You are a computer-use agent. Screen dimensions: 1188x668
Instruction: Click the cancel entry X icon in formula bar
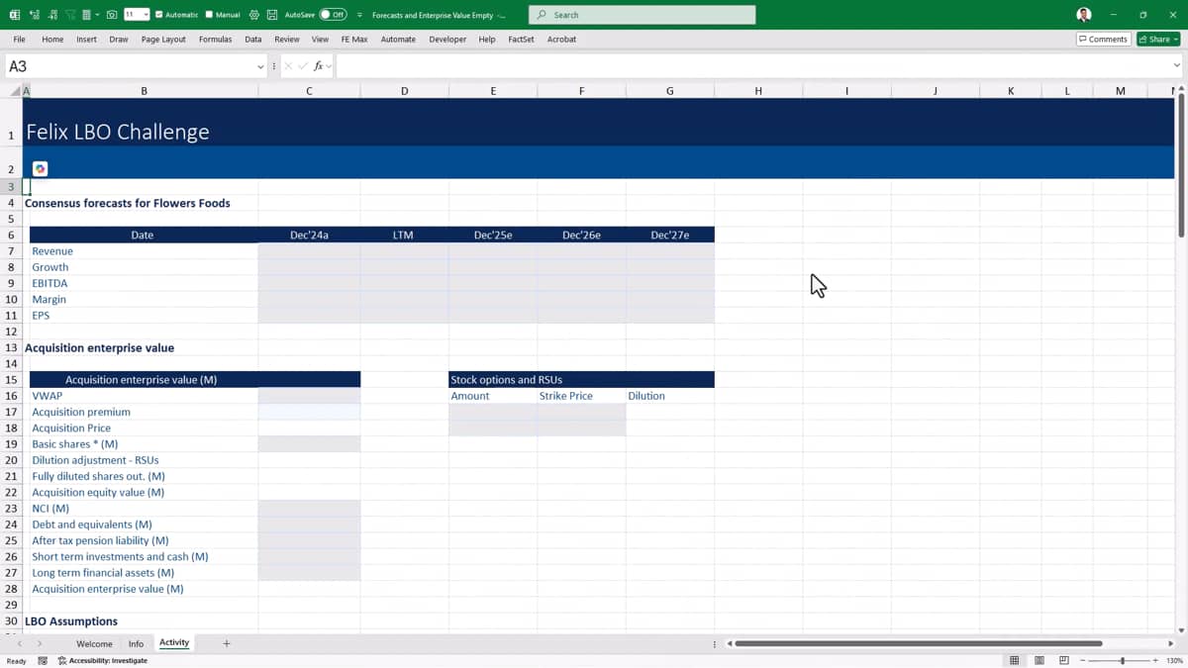click(x=288, y=66)
